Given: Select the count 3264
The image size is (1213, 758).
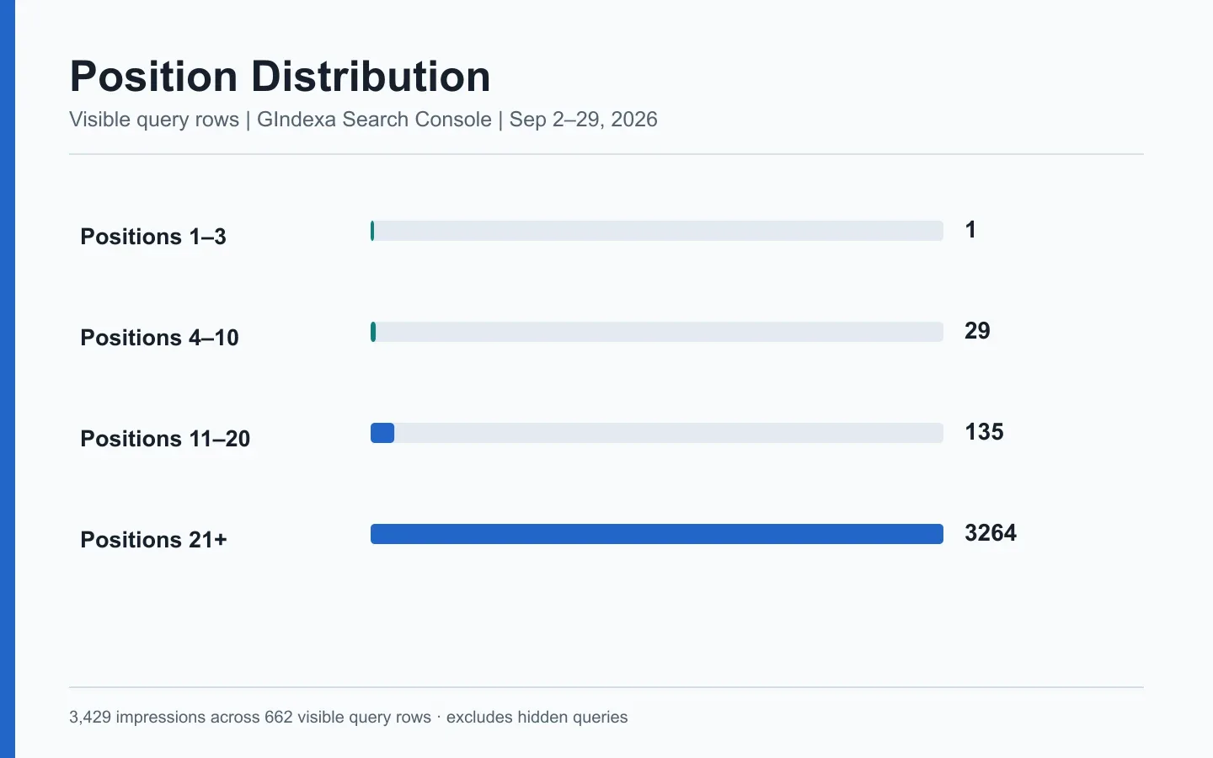Looking at the screenshot, I should [991, 533].
